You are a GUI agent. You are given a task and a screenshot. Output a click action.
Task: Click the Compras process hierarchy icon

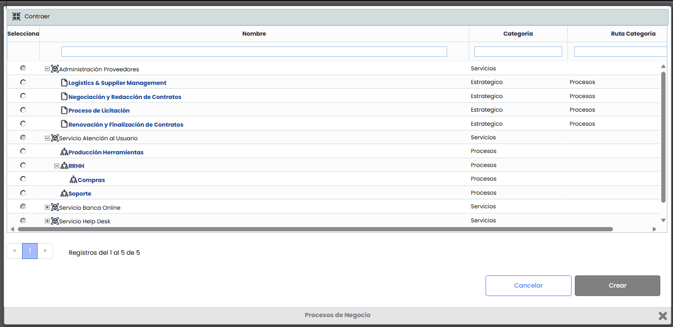(x=73, y=180)
